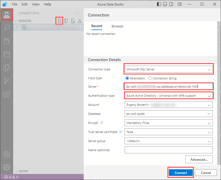Screen dimensions: 221x180
Task: Open the View menu
Action: point(35,4)
